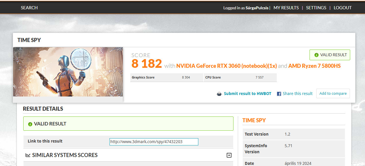Click the overall score 8 182

[147, 63]
